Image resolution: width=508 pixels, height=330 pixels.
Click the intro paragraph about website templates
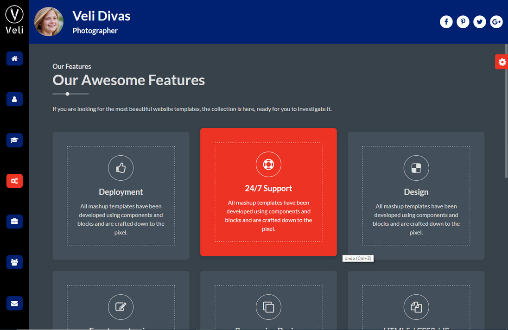192,109
